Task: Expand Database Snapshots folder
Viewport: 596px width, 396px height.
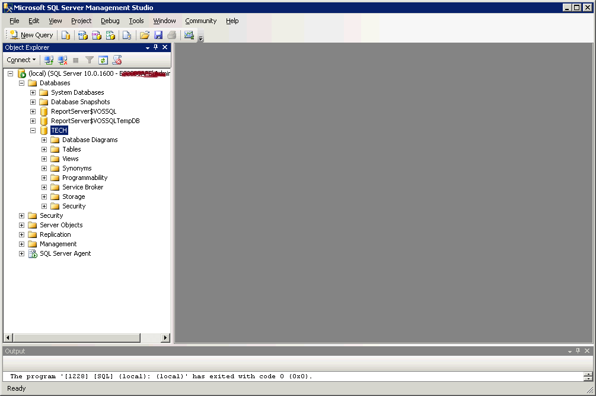Action: [33, 102]
